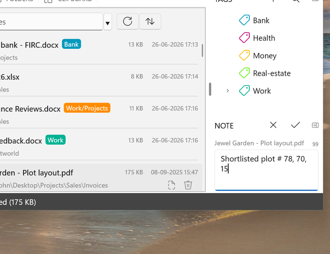This screenshot has width=330, height=254.
Task: Open the search box dropdown arrow
Action: pyautogui.click(x=108, y=23)
